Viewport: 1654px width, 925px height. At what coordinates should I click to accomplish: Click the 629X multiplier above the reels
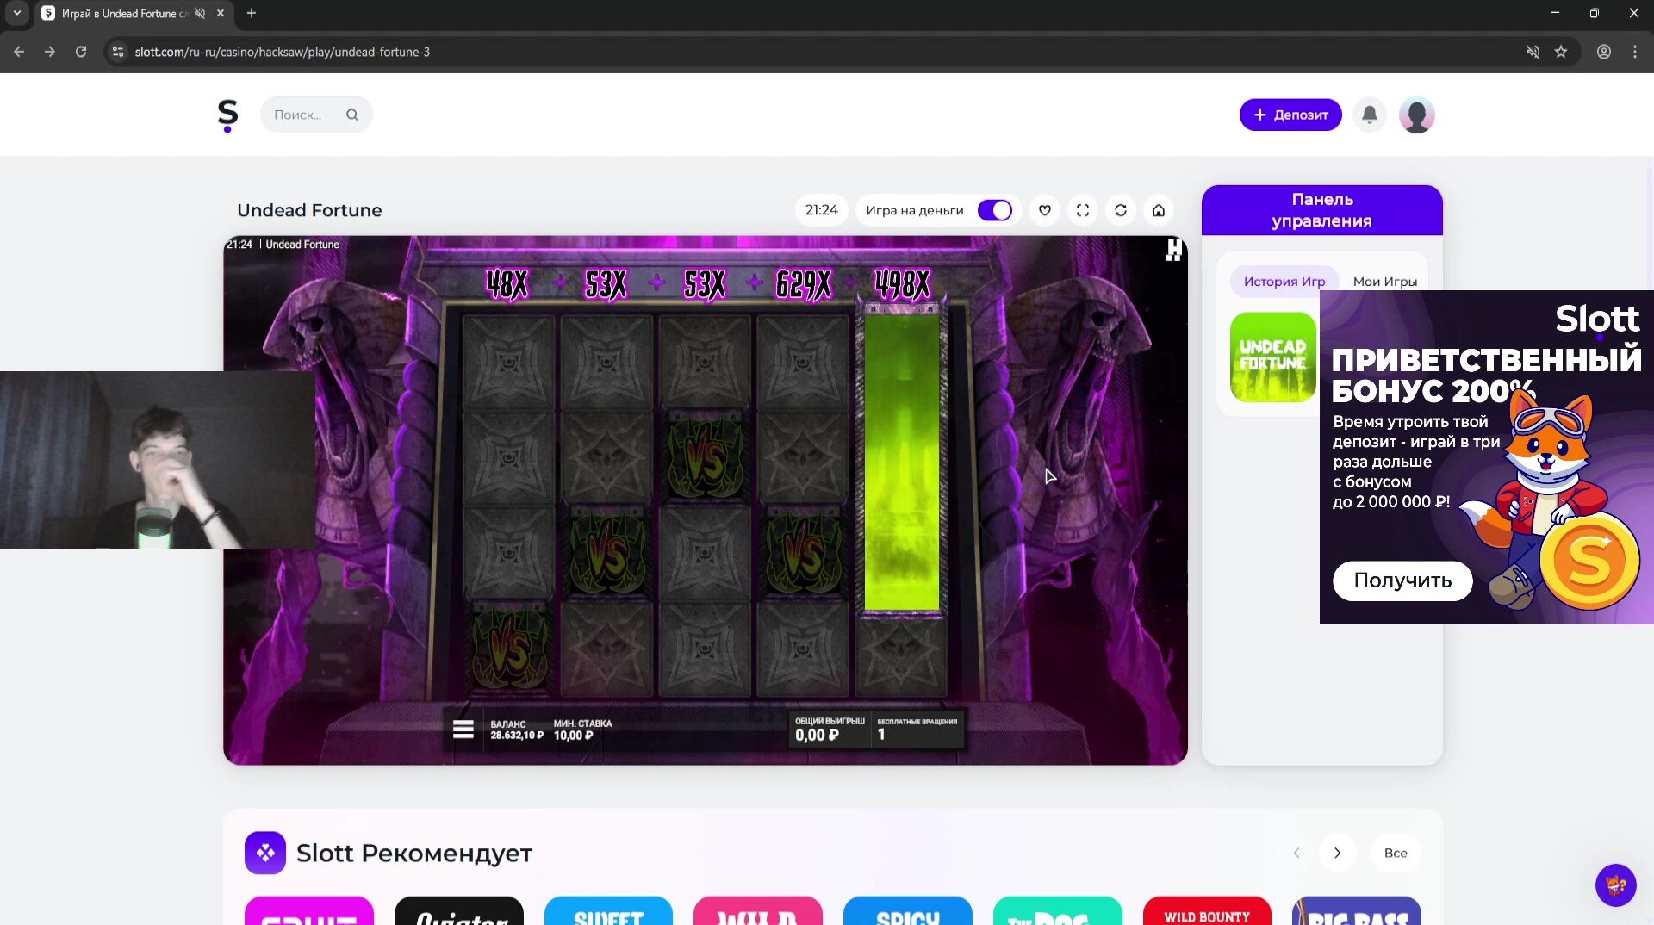pos(804,283)
